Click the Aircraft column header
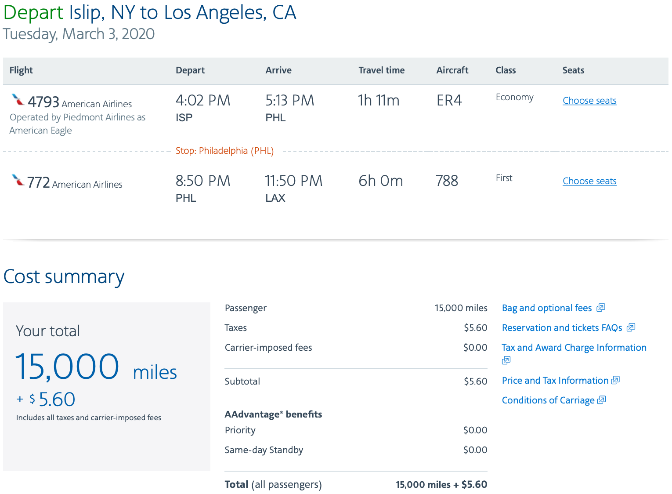This screenshot has height=494, width=672. (x=452, y=70)
